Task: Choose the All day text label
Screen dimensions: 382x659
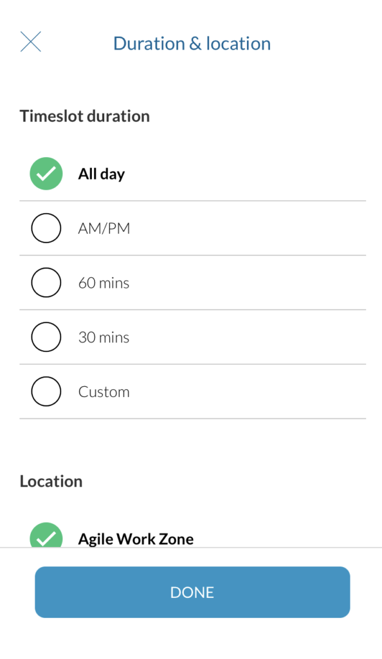Action: pos(102,174)
